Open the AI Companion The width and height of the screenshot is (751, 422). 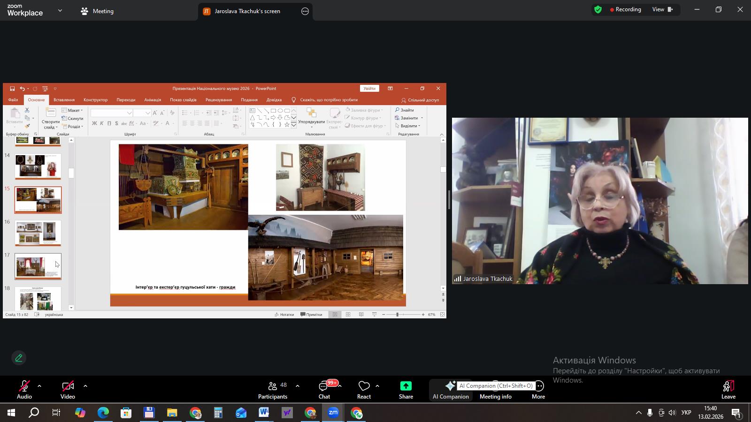tap(450, 390)
